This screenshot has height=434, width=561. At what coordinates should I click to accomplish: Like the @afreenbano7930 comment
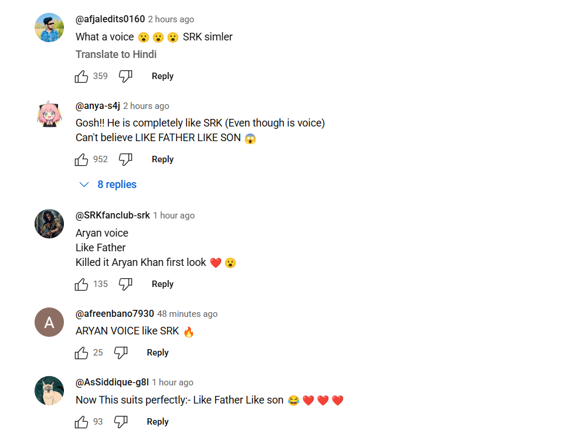(x=81, y=353)
